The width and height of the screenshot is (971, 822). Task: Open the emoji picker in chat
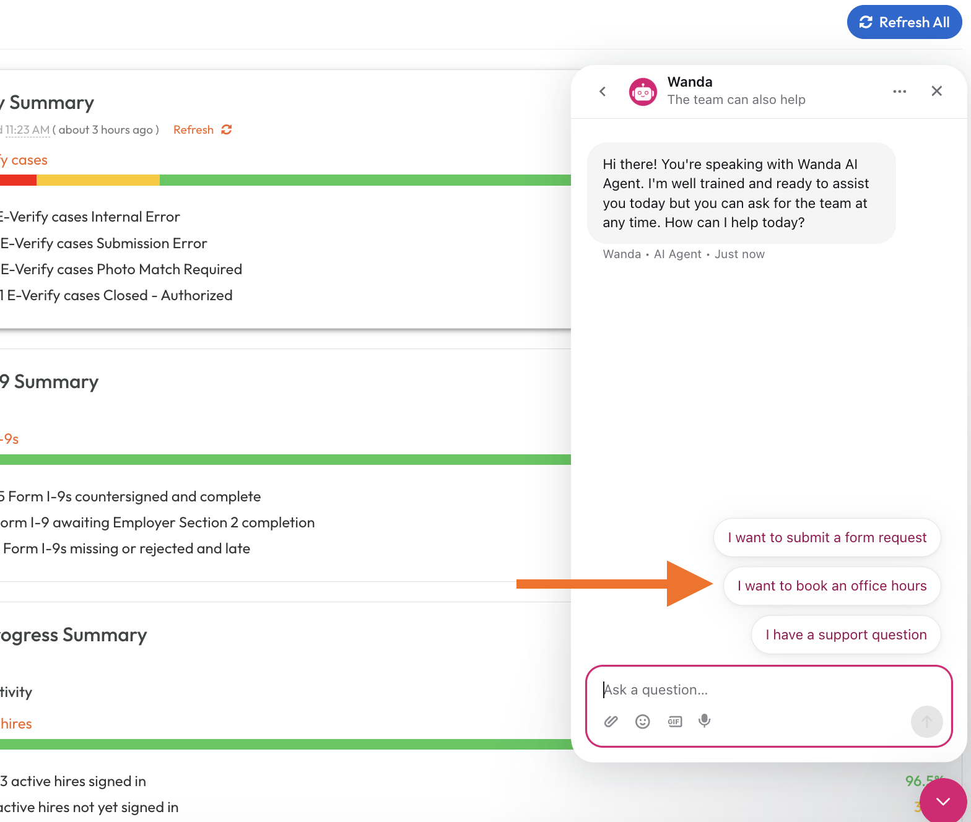pos(642,721)
